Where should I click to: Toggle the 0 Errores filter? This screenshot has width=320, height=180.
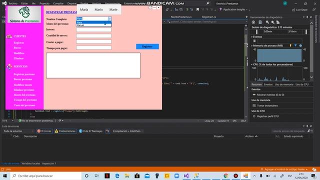(44, 131)
